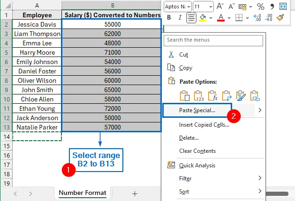Viewport: 295px width, 201px height.
Task: Apply Percent Style formatting
Action: tap(261, 7)
